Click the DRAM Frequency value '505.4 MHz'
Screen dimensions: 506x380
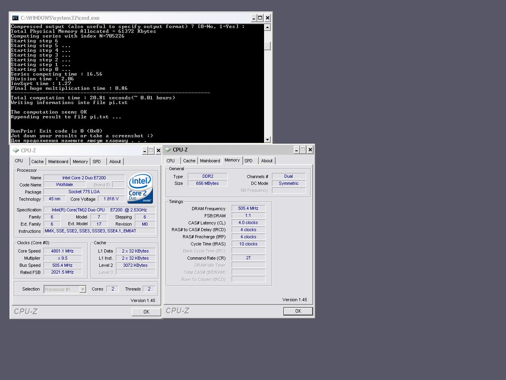coord(248,208)
